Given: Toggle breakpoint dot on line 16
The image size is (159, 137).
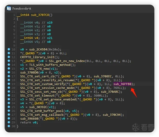Looking at the screenshot, I should tap(9, 72).
